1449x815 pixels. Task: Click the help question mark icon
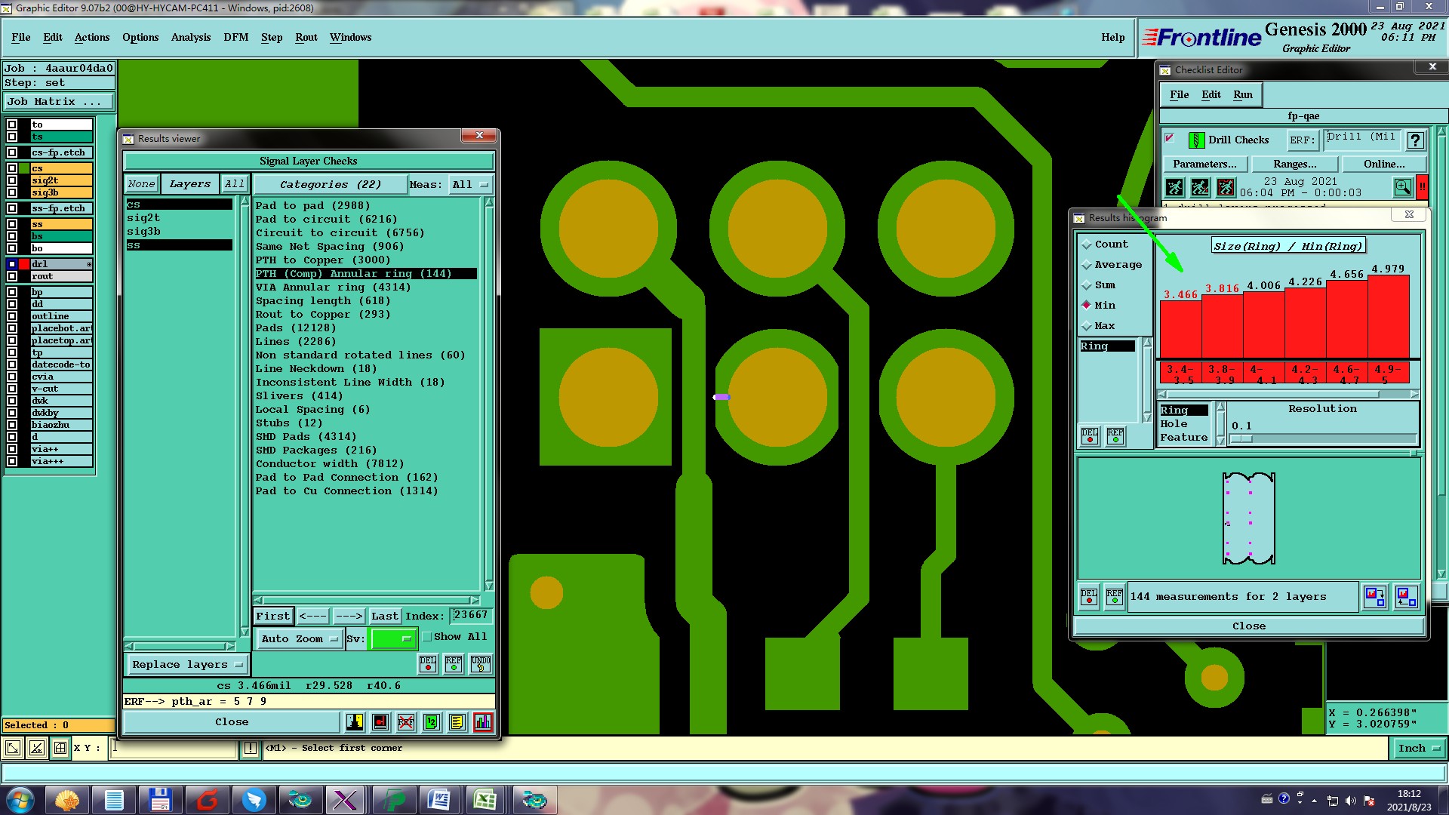tap(1416, 140)
